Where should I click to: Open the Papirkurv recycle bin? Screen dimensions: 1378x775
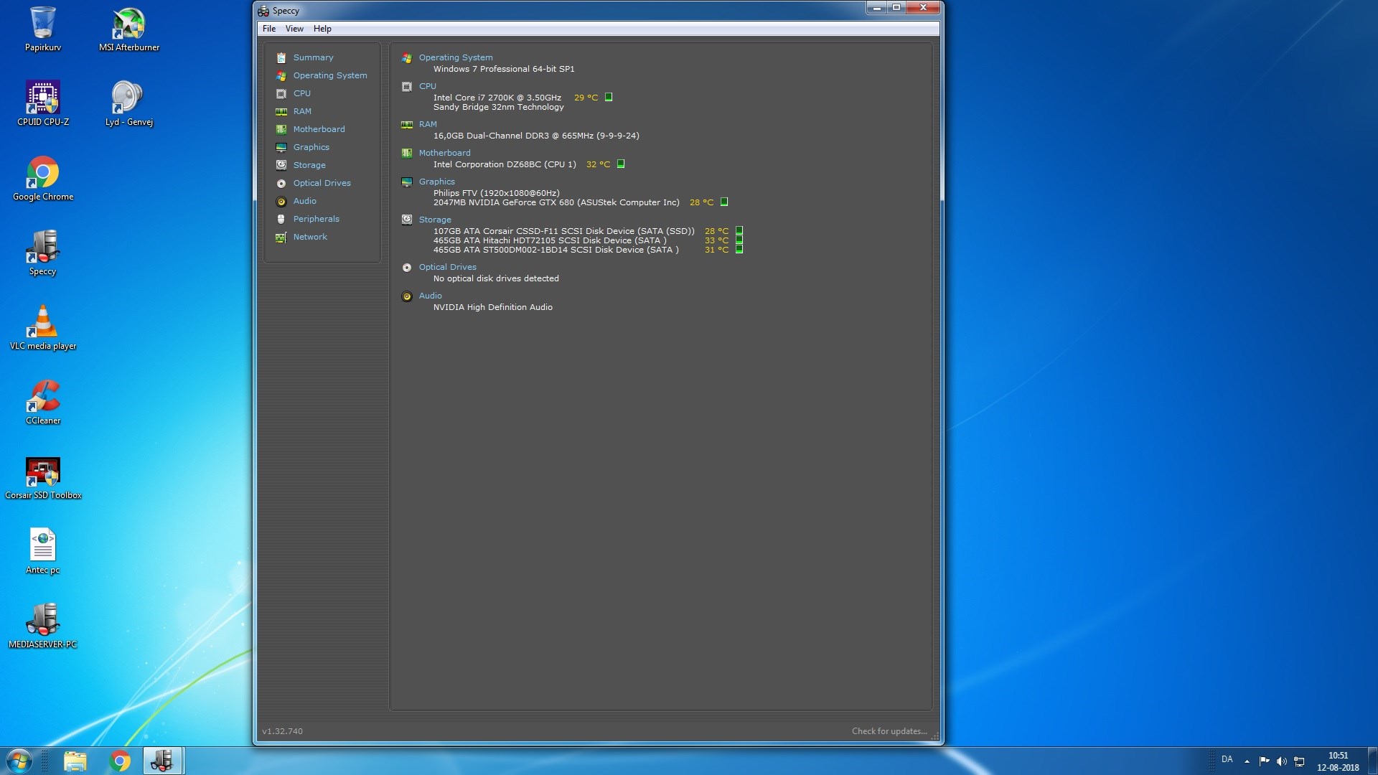click(x=43, y=30)
